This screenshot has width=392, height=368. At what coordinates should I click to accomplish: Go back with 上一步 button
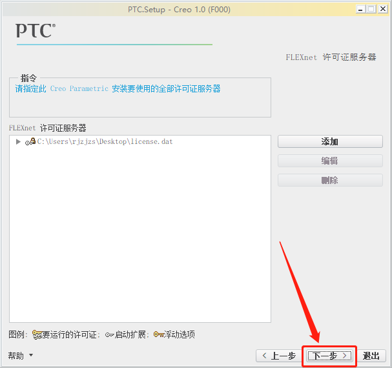(x=279, y=356)
